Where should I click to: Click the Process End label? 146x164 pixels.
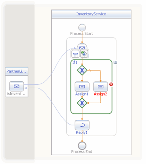point(82,151)
